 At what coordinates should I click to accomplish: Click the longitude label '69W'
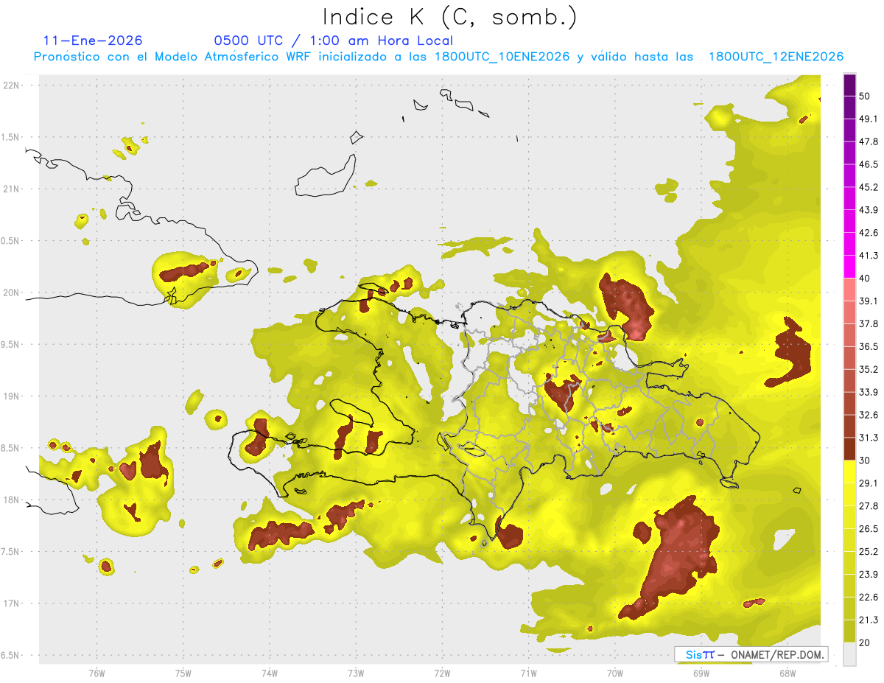pos(701,673)
